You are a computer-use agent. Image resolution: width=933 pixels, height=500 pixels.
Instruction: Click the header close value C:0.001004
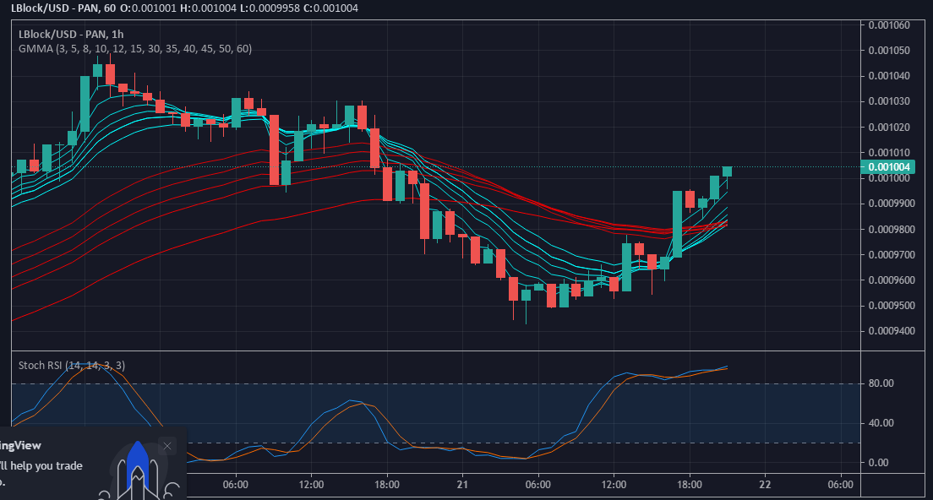330,8
